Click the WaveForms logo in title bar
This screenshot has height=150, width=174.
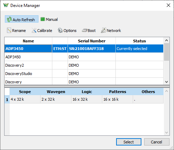pyautogui.click(x=6, y=5)
